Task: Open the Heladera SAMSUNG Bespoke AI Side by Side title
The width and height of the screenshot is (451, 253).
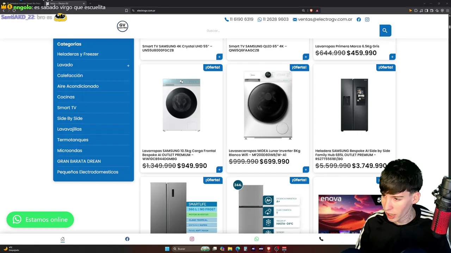Action: pos(353,155)
